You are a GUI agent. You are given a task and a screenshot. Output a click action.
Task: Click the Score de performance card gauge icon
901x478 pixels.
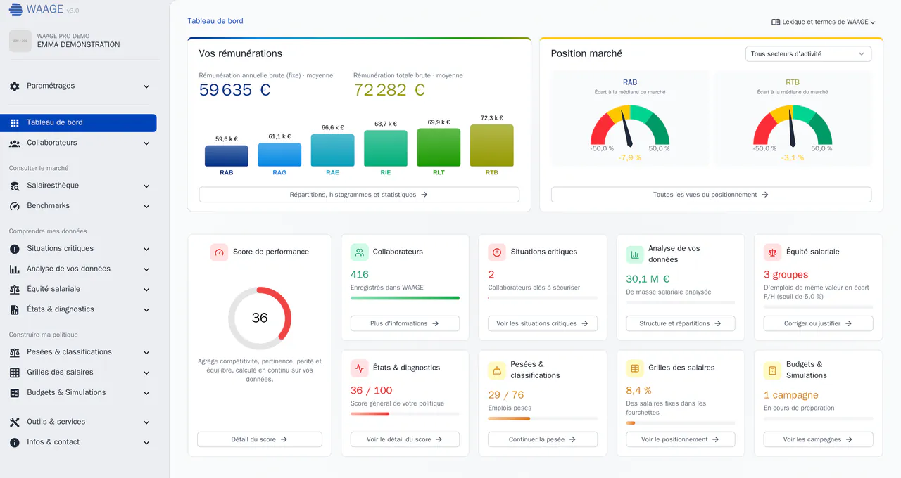pyautogui.click(x=219, y=252)
